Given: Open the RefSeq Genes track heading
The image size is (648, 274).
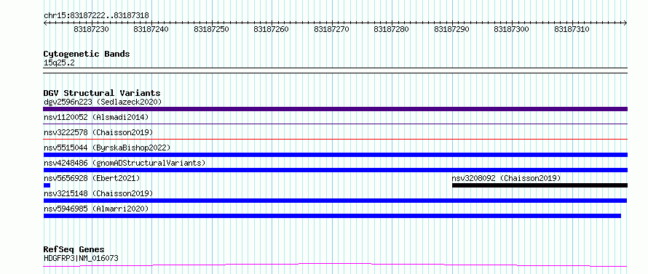Looking at the screenshot, I should [74, 250].
